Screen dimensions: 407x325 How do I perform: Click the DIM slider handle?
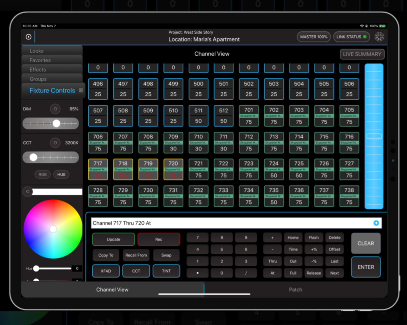pos(56,123)
